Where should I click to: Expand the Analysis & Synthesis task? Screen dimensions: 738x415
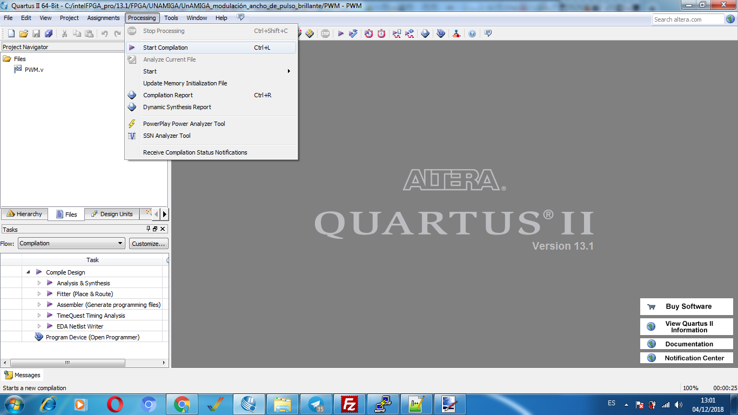pyautogui.click(x=39, y=283)
